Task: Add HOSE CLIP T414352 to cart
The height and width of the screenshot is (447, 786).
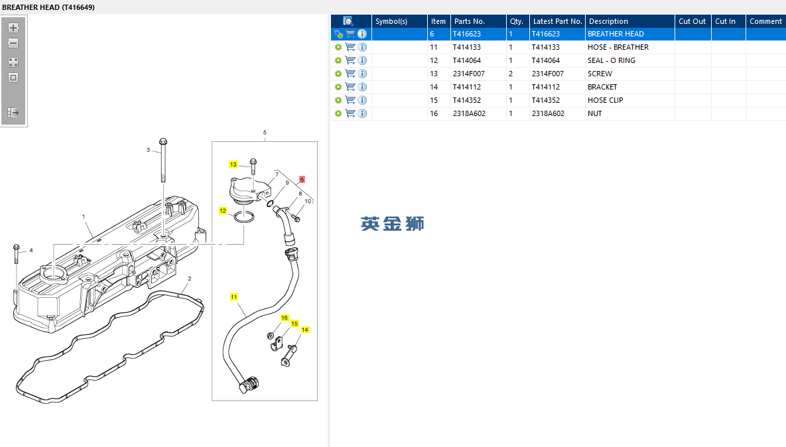Action: (350, 100)
